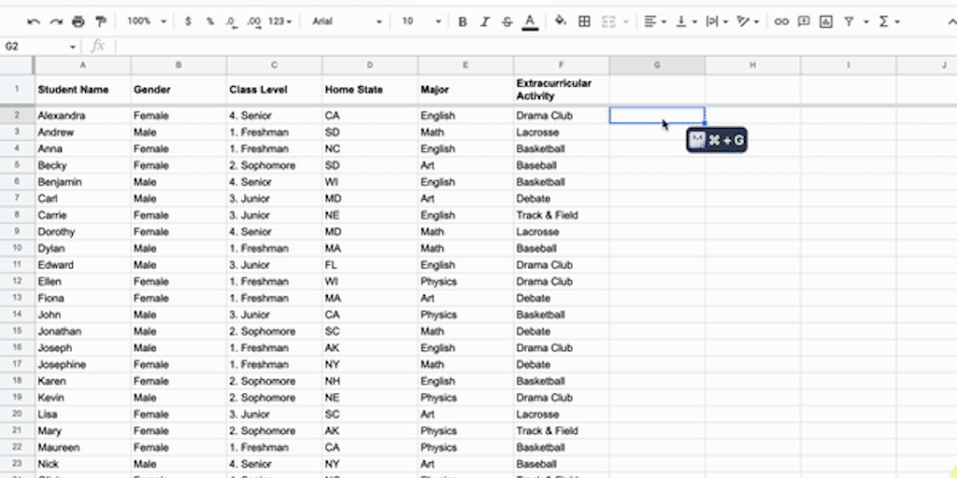The image size is (957, 478).
Task: Click the Insert link icon
Action: click(x=781, y=21)
